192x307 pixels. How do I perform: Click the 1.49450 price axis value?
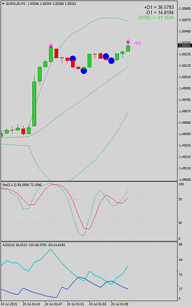(x=185, y=134)
